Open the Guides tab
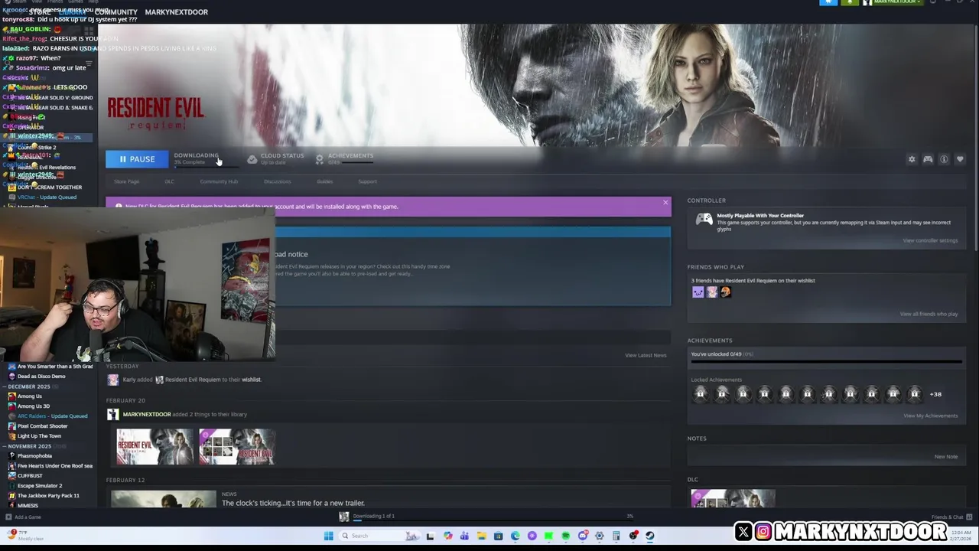This screenshot has height=551, width=979. pyautogui.click(x=324, y=181)
